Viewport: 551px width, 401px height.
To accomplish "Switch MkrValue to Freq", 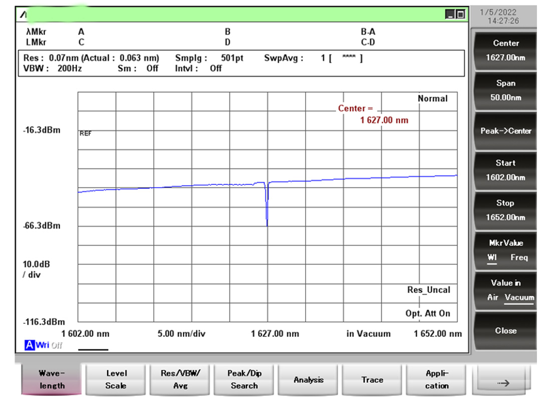I will 519,258.
